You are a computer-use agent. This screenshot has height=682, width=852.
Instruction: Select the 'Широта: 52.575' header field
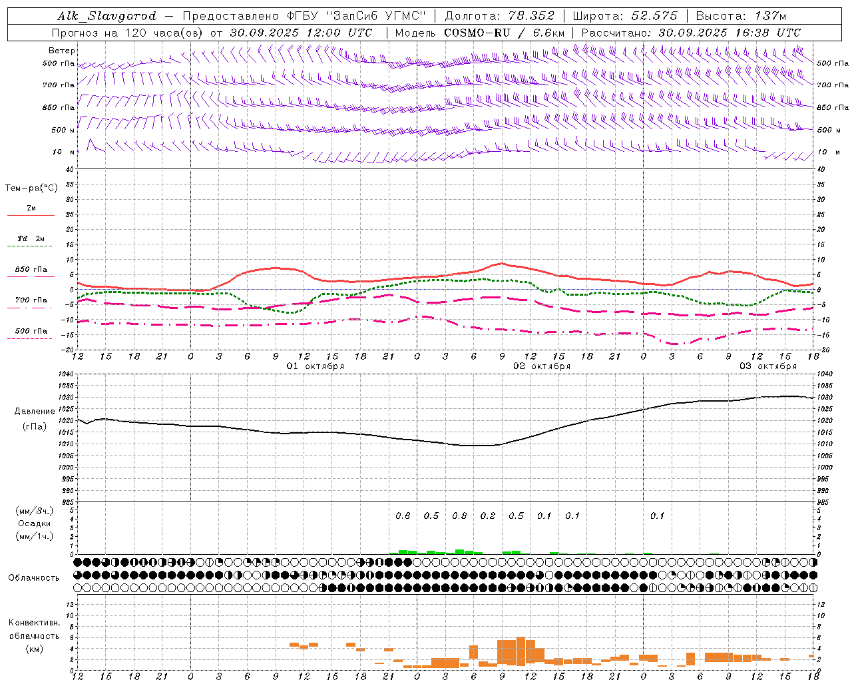click(625, 16)
